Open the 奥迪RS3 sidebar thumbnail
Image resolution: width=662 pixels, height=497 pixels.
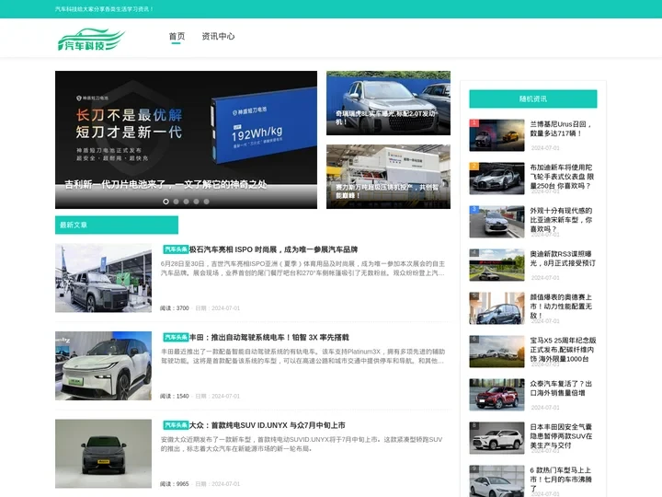coord(496,265)
